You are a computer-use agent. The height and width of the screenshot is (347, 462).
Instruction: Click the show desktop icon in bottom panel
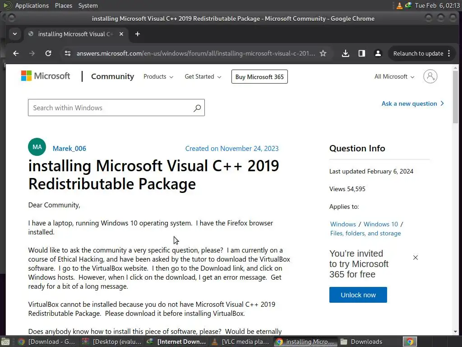click(x=5, y=342)
